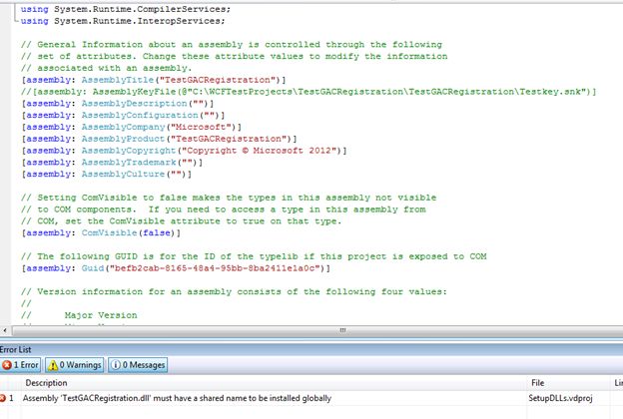Click the AssemblyTitle attribute line
This screenshot has width=623, height=419.
tap(154, 80)
